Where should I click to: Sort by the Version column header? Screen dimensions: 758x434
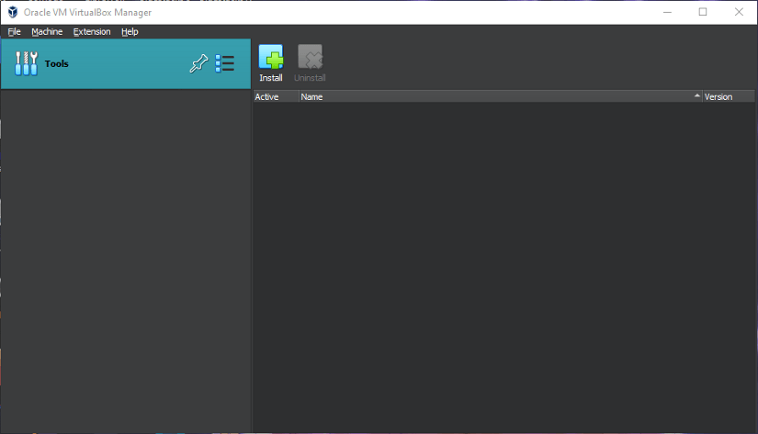(x=729, y=96)
